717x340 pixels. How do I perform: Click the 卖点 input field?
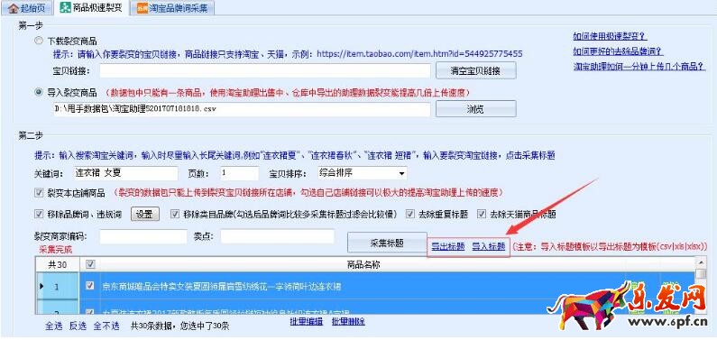coord(277,236)
